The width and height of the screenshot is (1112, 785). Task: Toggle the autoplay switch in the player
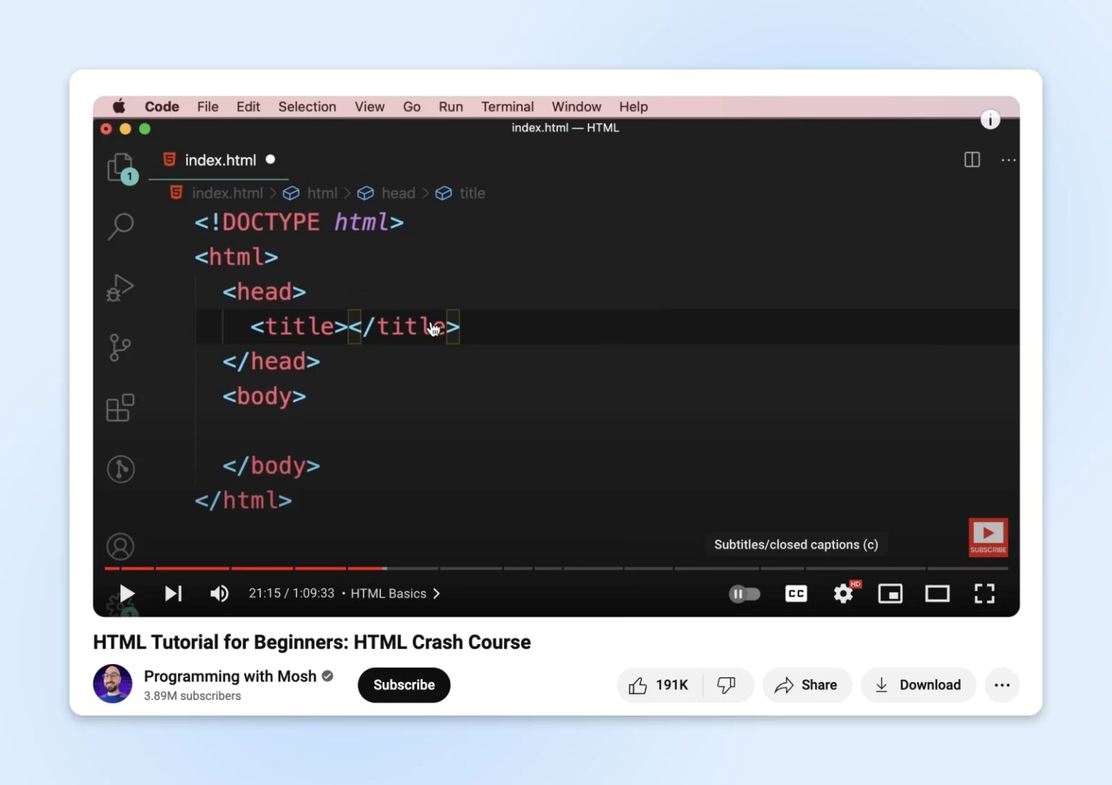click(744, 593)
